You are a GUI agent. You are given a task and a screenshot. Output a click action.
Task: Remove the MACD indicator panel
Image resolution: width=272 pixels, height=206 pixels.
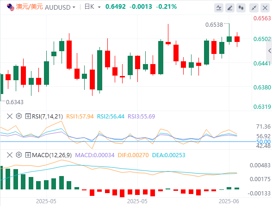(10, 155)
